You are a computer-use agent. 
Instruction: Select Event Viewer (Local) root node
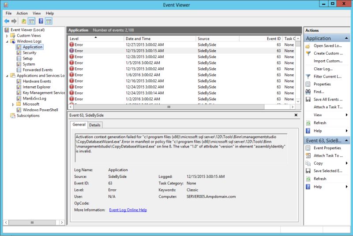27,29
